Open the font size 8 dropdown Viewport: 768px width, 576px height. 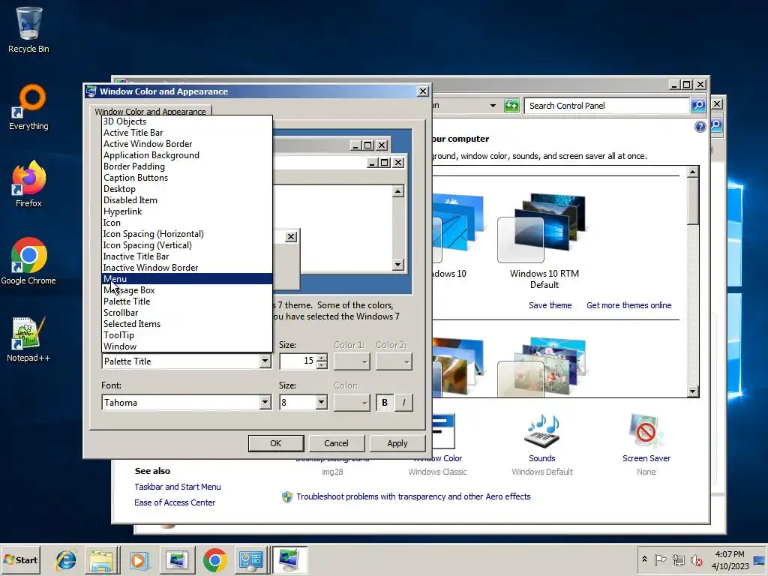pyautogui.click(x=321, y=402)
